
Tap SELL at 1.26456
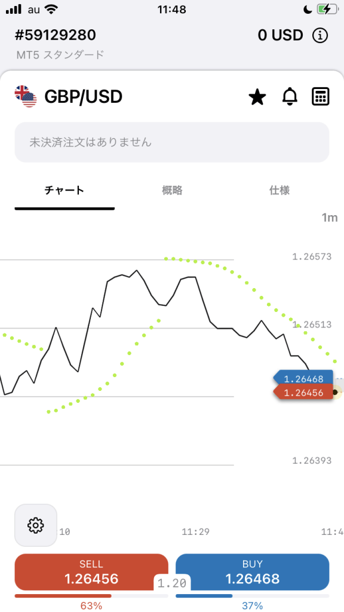[x=91, y=572]
